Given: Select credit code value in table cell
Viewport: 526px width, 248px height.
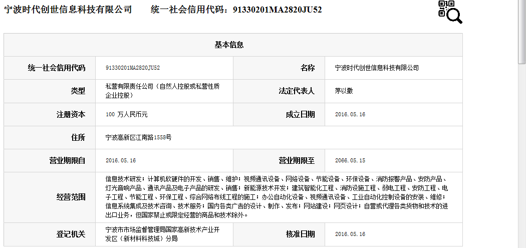Looking at the screenshot, I should point(133,68).
